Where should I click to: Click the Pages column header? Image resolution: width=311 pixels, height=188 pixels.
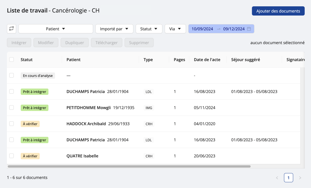tap(179, 60)
